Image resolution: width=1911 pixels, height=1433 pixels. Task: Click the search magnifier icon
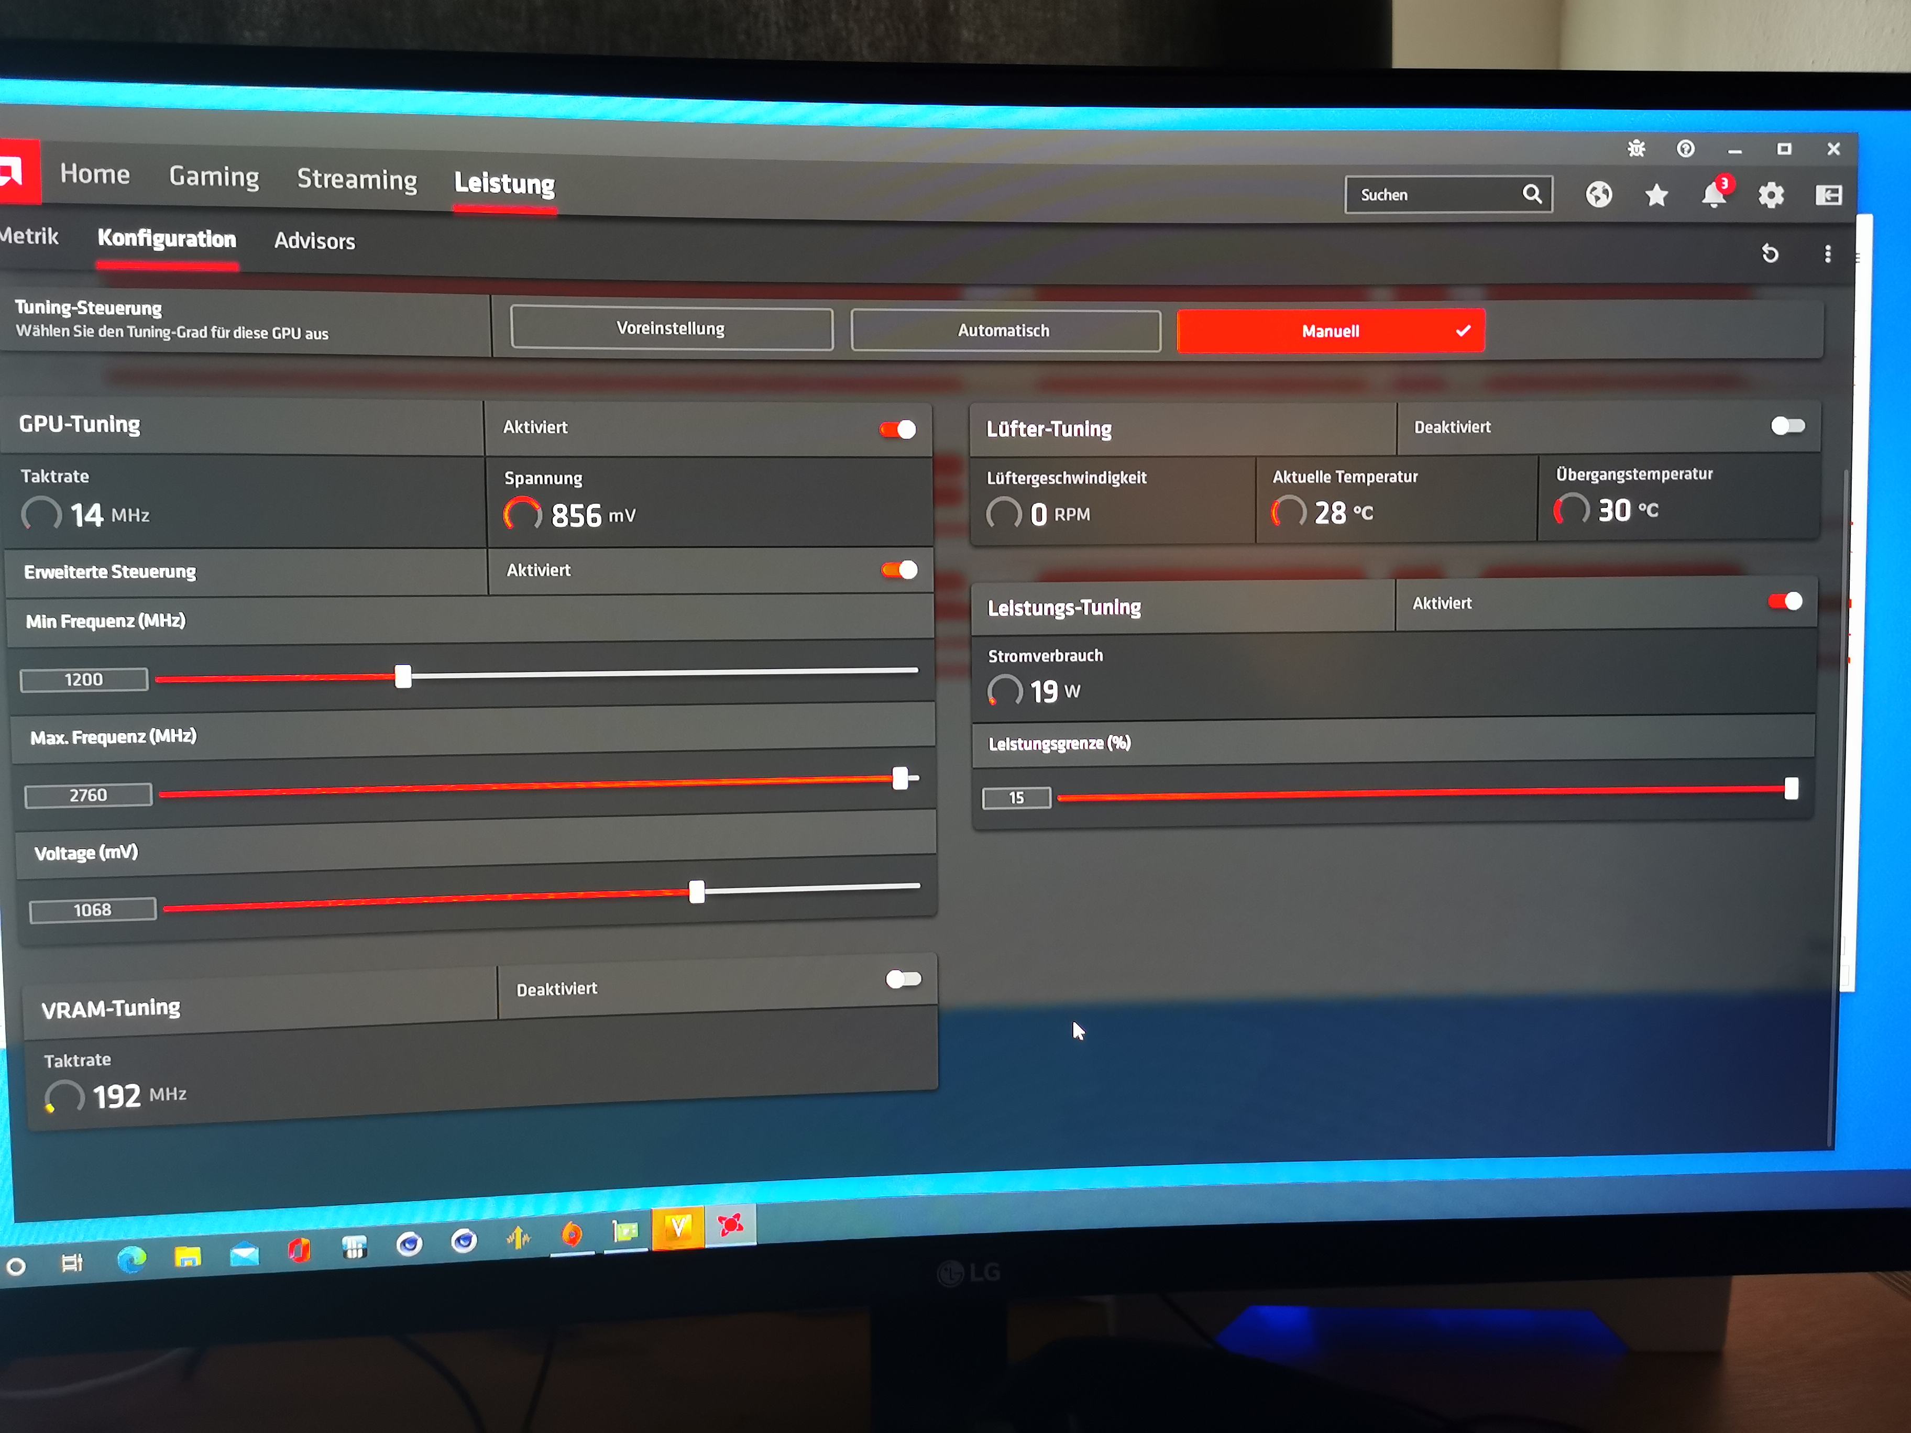coord(1532,193)
